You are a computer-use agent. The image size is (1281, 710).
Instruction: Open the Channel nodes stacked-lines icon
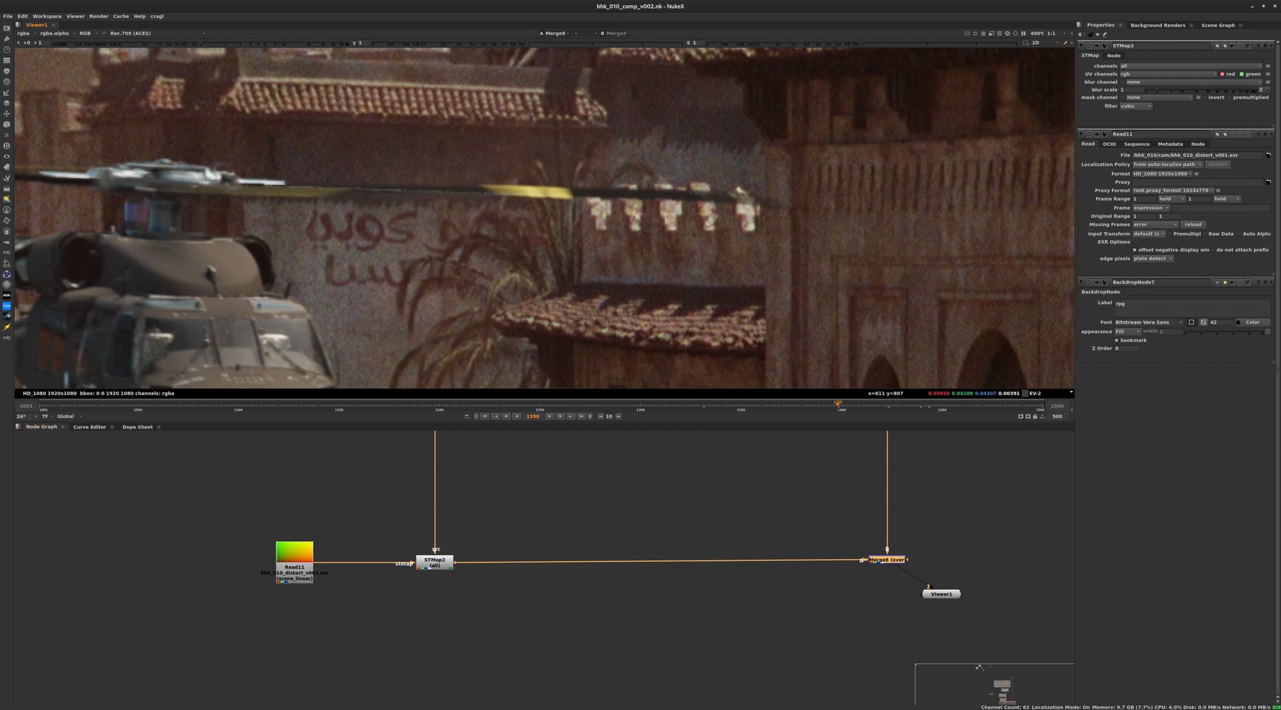pyautogui.click(x=6, y=60)
